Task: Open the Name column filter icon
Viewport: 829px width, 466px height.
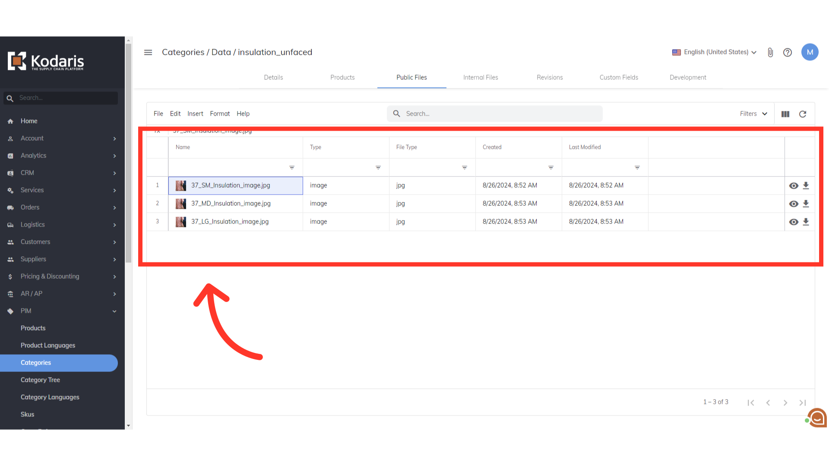Action: (x=292, y=167)
